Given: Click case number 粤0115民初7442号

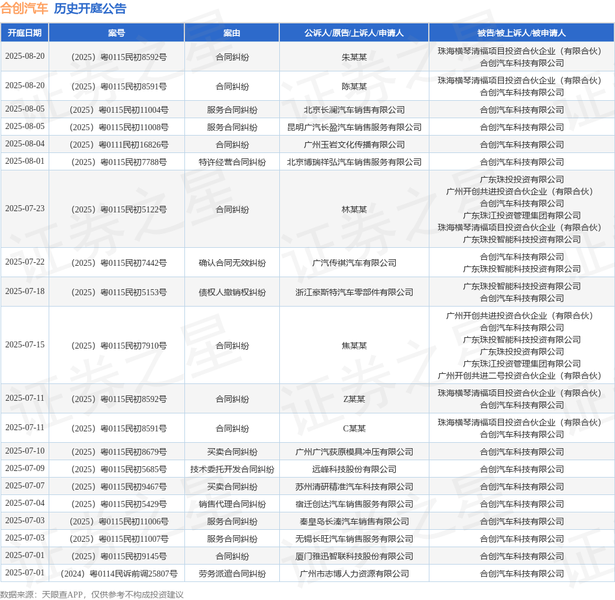Looking at the screenshot, I should point(119,263).
